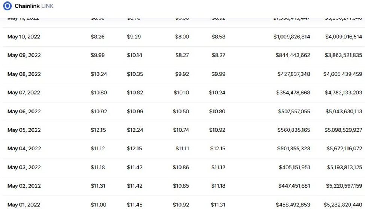The image size is (365, 209).
Task: Select the $5,672,116,072 market cap figure
Action: (x=343, y=149)
